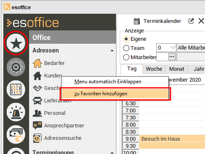
Task: Open the money and coins finance module
Action: (16, 134)
